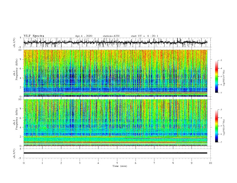Click the "ch.3(V)" axis label
The height and width of the screenshot is (183, 237).
[x=14, y=153]
